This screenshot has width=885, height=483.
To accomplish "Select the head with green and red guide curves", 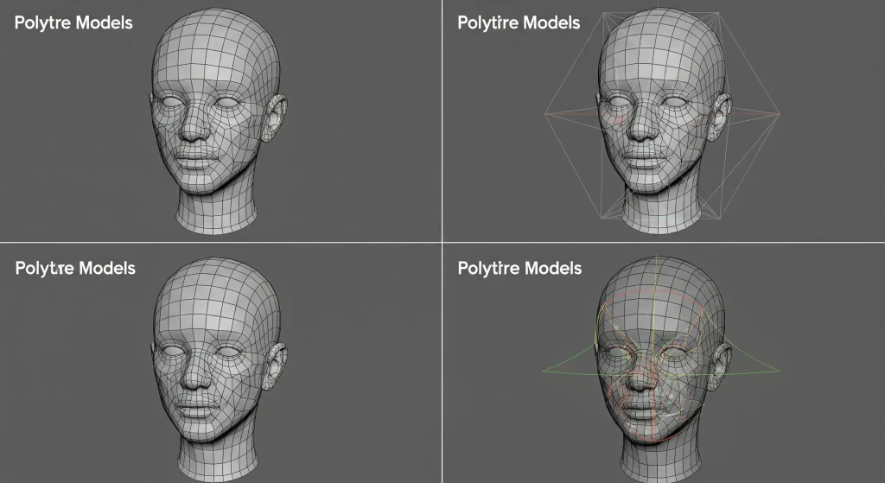I will 663,370.
